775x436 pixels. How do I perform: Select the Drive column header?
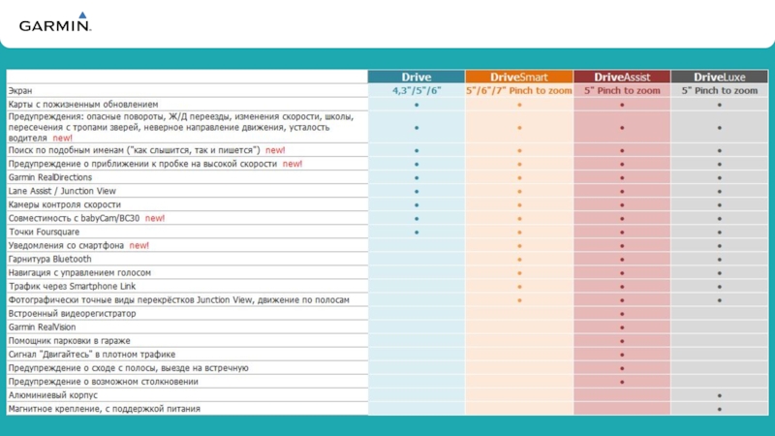click(x=417, y=77)
